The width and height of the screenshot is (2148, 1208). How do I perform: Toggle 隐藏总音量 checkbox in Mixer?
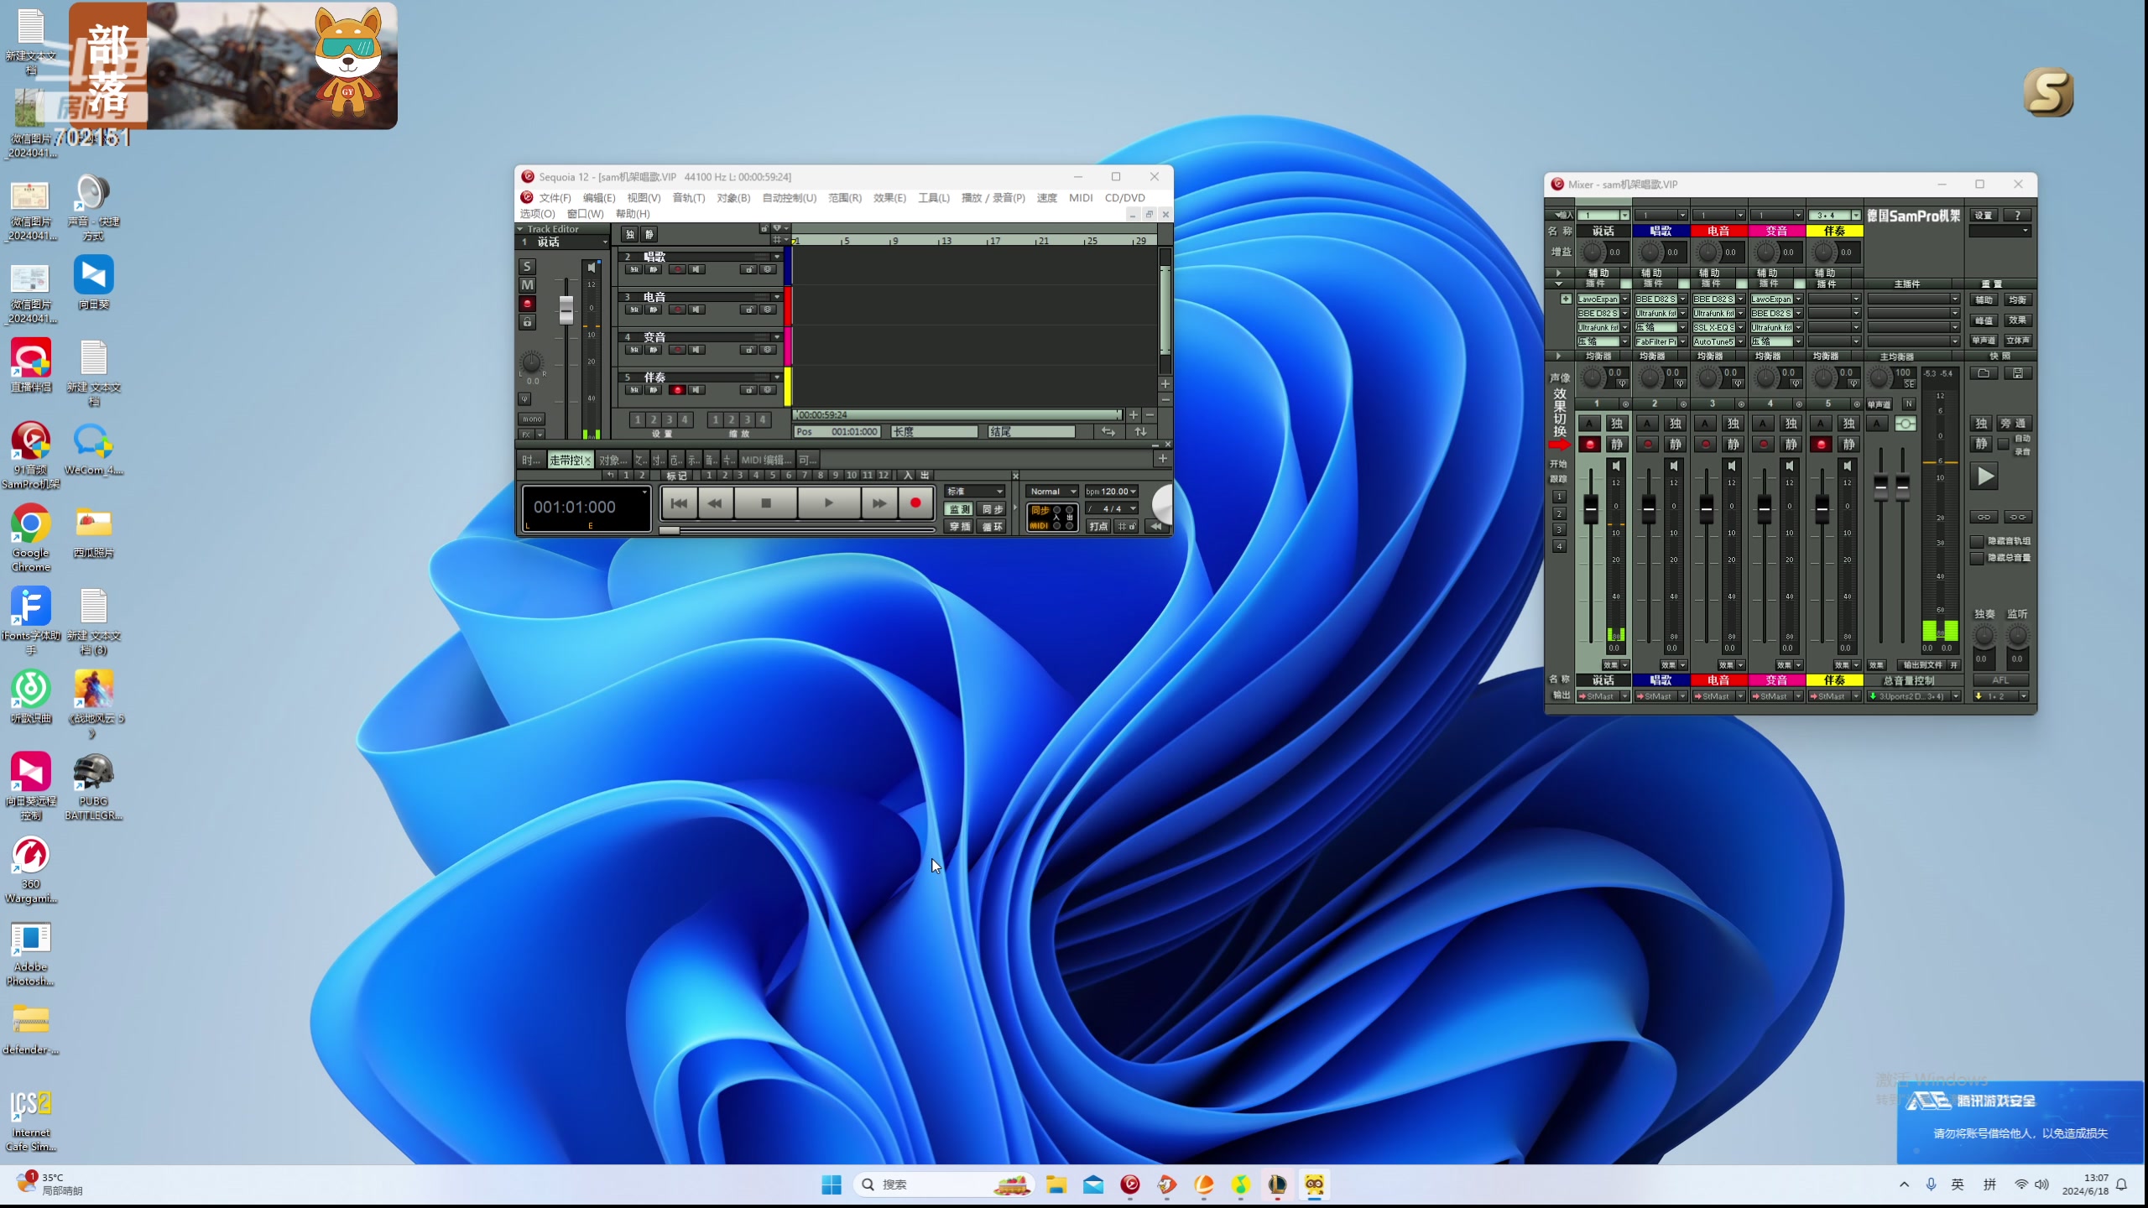point(1978,558)
